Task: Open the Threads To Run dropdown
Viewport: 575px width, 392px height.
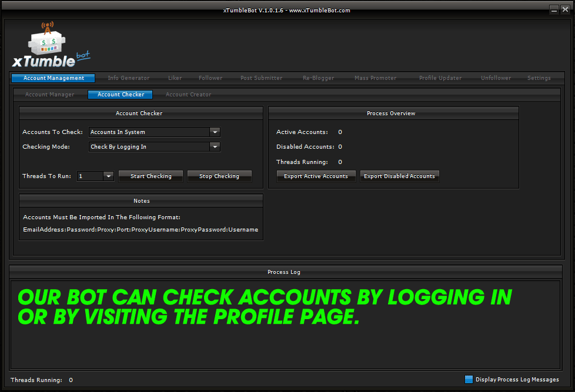Action: (x=108, y=176)
